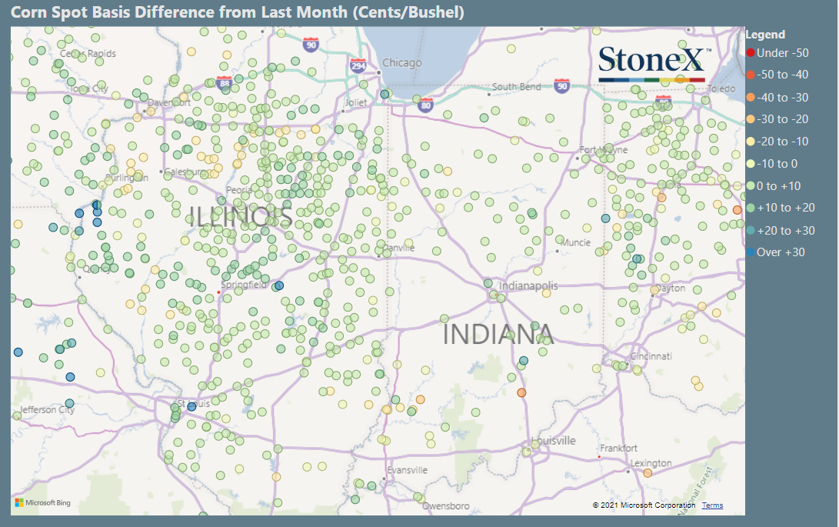Click the Interstate 90 shield near South Bend
The width and height of the screenshot is (839, 527).
coord(562,85)
